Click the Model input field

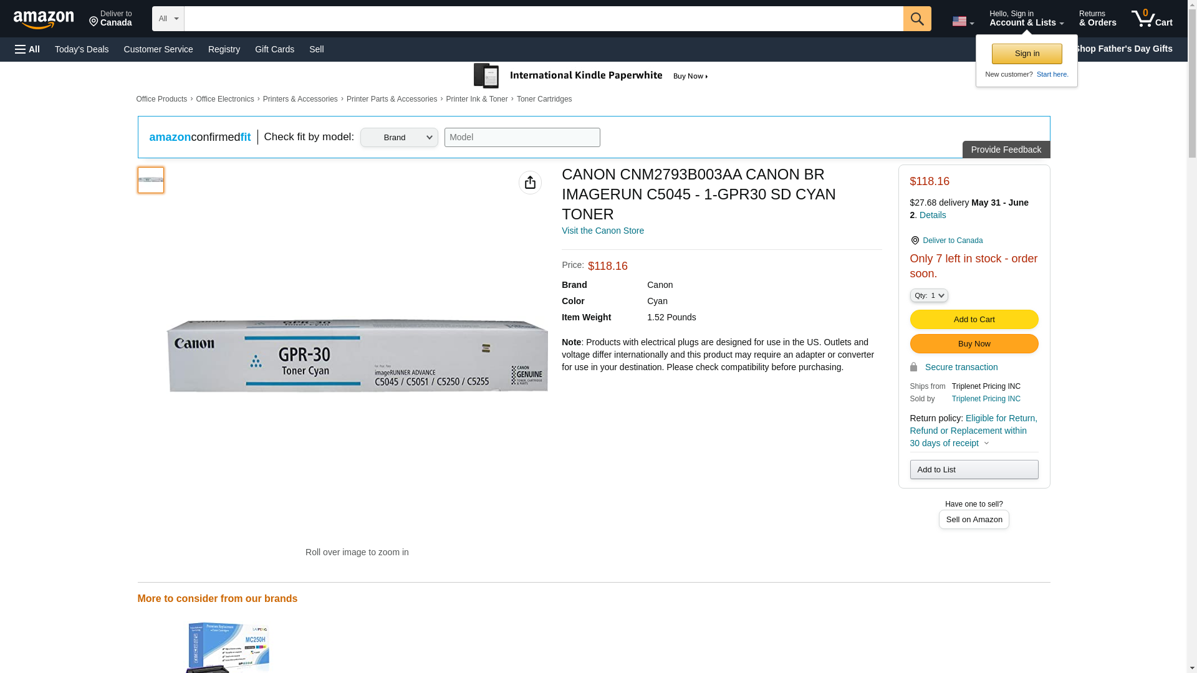522,138
